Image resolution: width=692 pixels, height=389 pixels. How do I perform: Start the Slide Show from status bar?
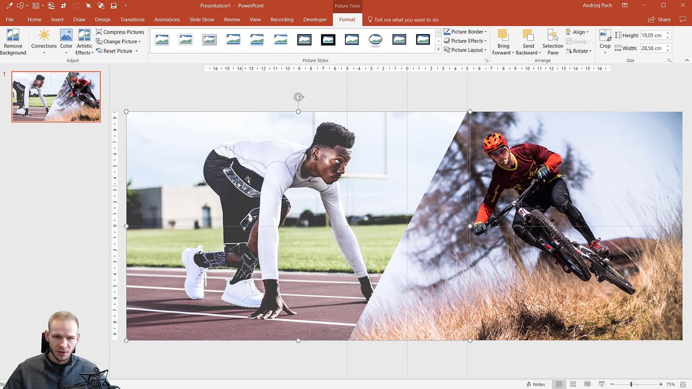click(601, 384)
